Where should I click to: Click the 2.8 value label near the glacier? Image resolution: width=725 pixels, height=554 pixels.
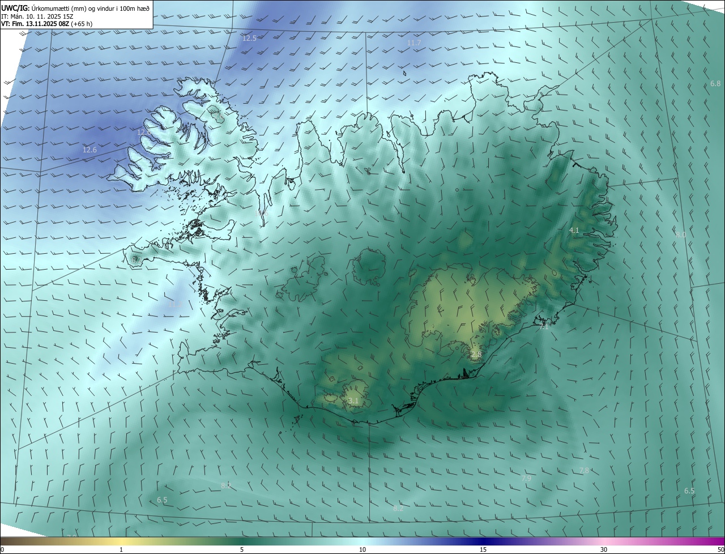tap(476, 355)
